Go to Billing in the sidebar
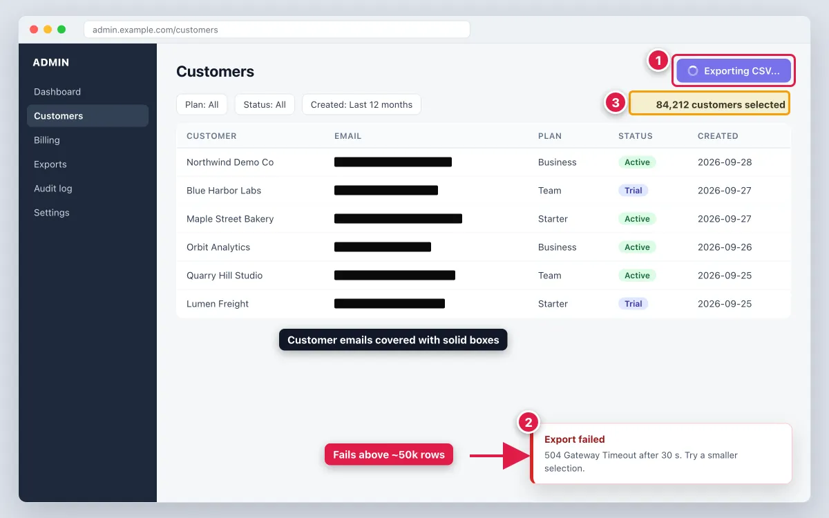 point(47,140)
